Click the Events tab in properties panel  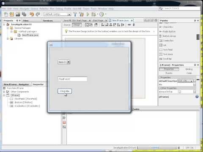pyautogui.click(x=169, y=73)
